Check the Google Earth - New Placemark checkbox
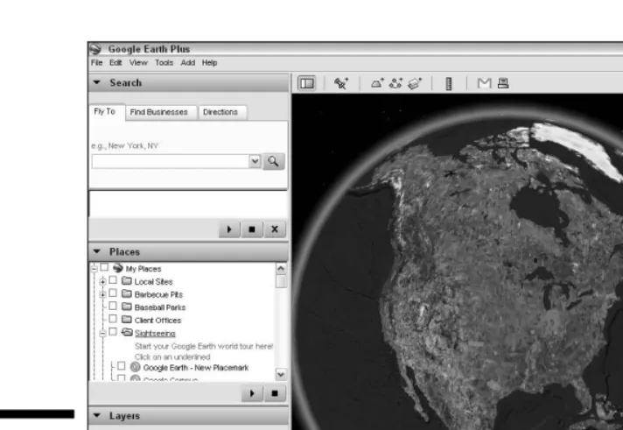 pyautogui.click(x=122, y=366)
